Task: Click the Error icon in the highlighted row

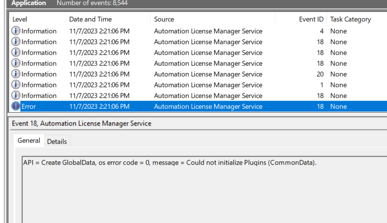Action: tap(16, 107)
